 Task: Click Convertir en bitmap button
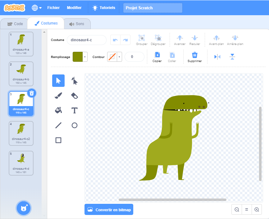tap(109, 210)
